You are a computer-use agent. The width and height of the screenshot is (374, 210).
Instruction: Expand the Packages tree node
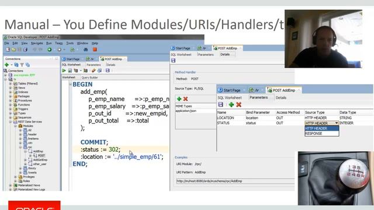coord(11,96)
